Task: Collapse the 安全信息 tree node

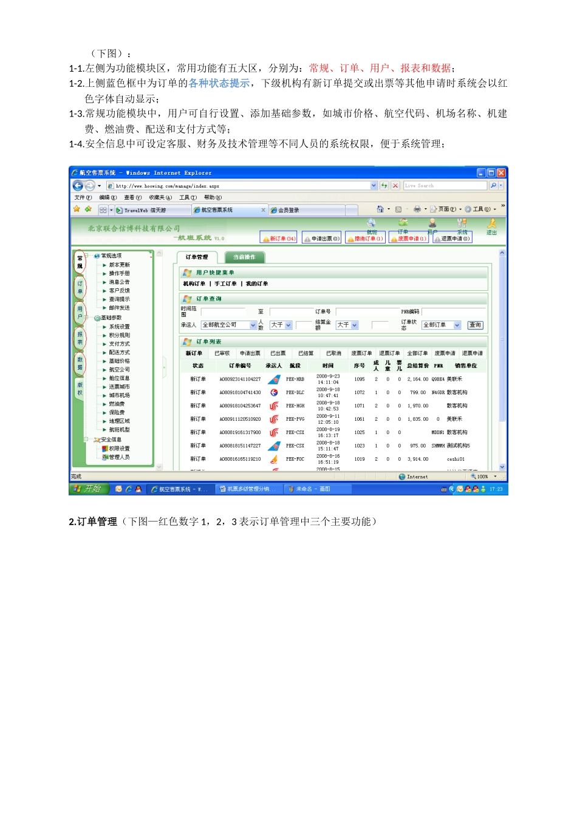Action: pos(86,440)
